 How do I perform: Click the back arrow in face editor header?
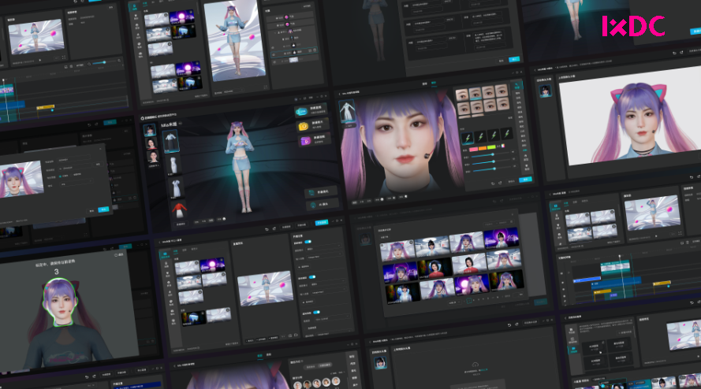point(339,94)
